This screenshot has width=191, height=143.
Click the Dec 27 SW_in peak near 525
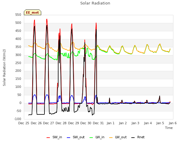pos(47,19)
